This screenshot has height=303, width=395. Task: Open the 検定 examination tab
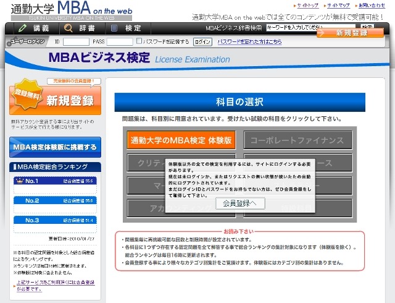pyautogui.click(x=127, y=28)
